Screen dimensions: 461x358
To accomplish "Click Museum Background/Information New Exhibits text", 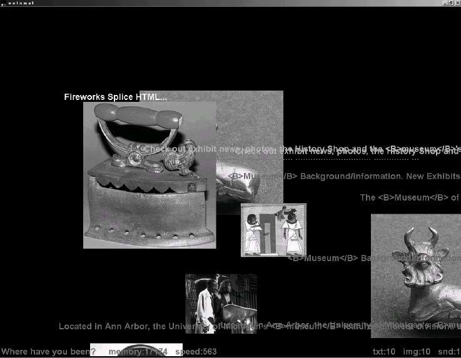I will pos(343,176).
